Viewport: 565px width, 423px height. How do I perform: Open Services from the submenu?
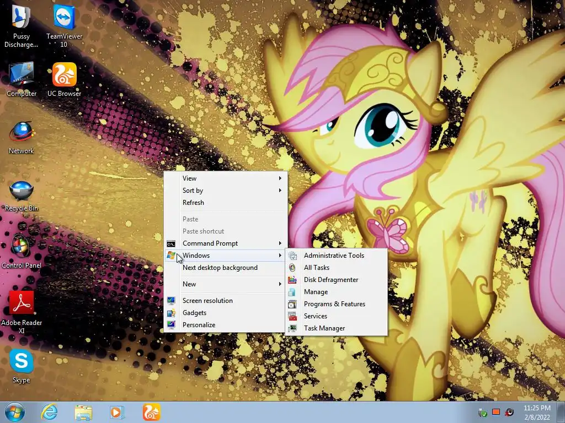pos(336,316)
